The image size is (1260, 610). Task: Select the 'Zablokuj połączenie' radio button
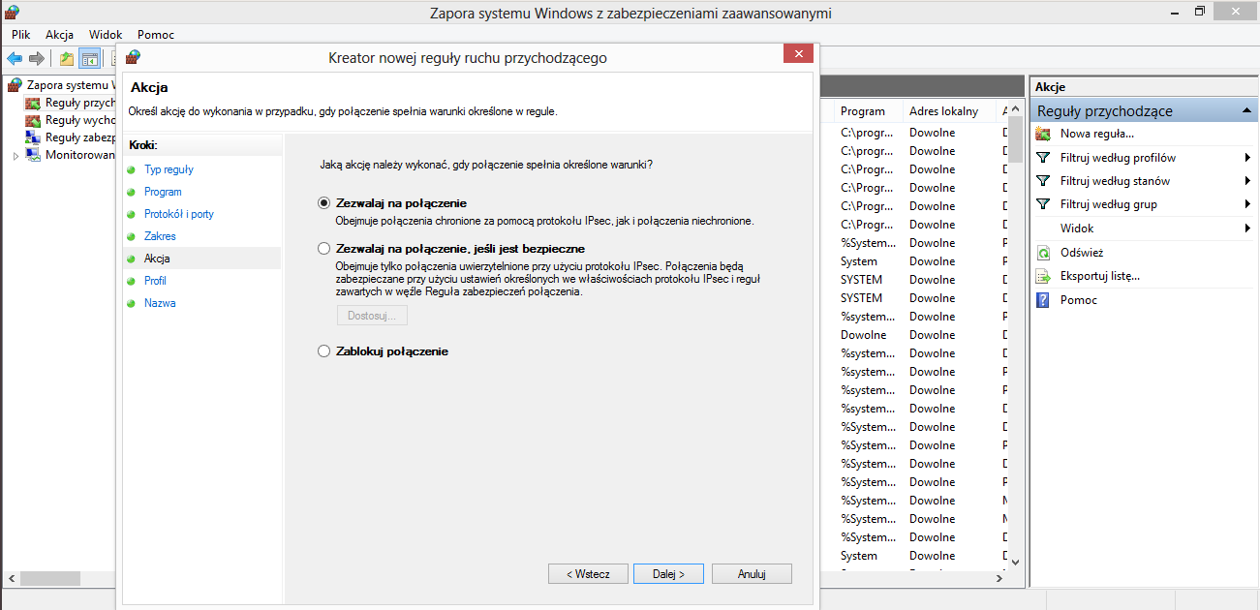(324, 351)
